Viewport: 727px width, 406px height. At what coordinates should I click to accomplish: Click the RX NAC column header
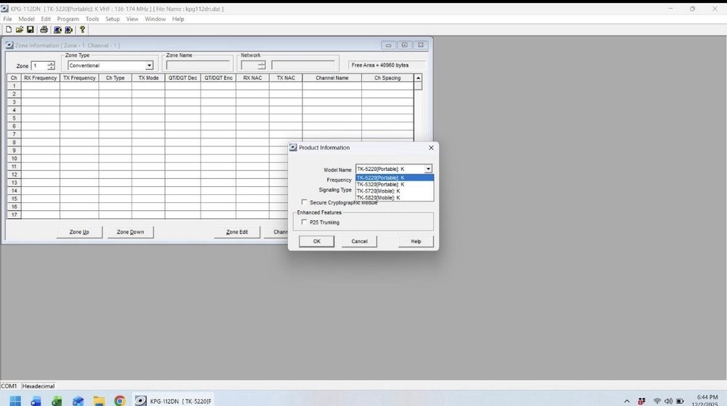coord(253,78)
